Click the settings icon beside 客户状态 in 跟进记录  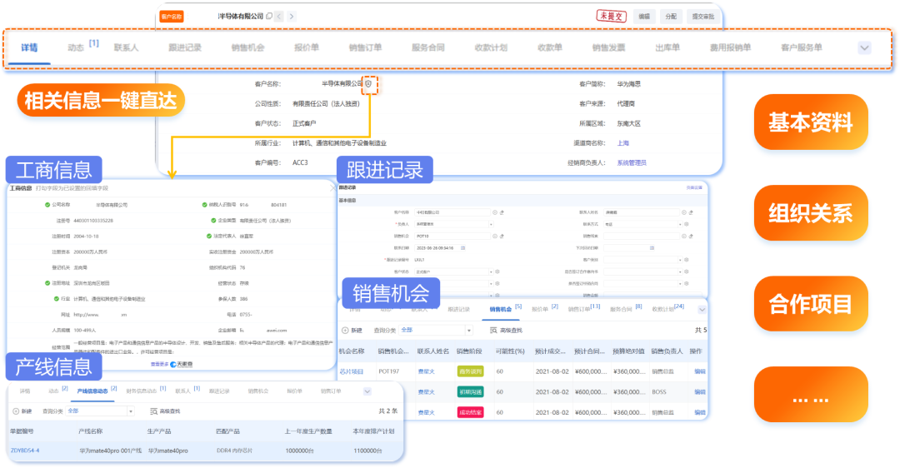497,271
